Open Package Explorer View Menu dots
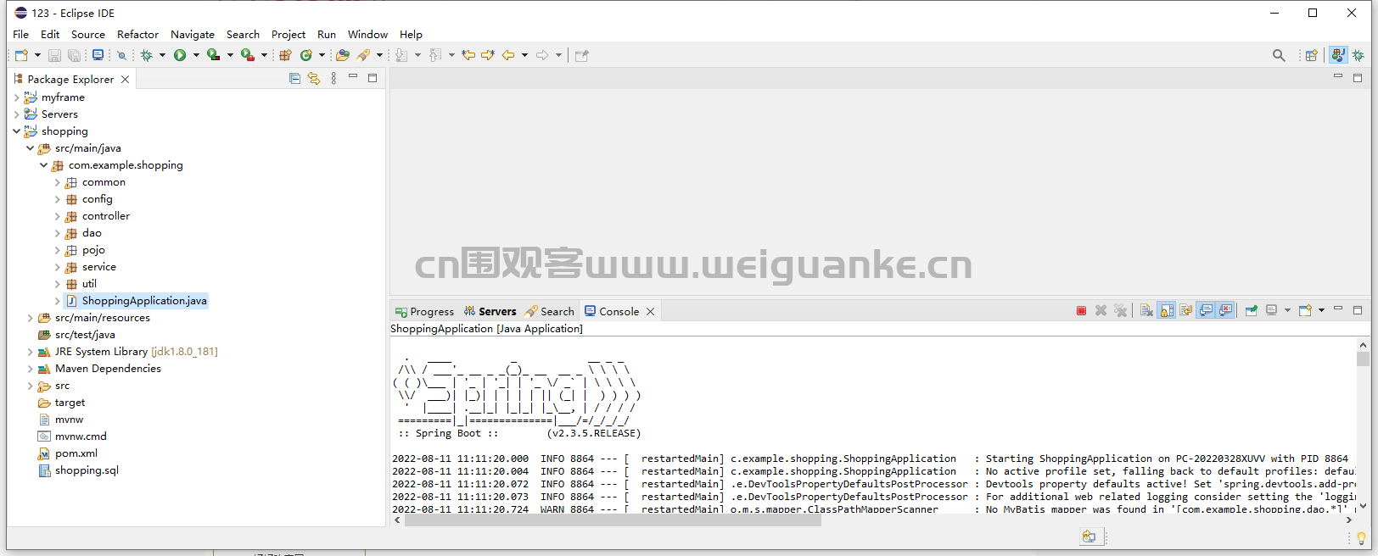Screen dimensions: 1378x556 (333, 79)
